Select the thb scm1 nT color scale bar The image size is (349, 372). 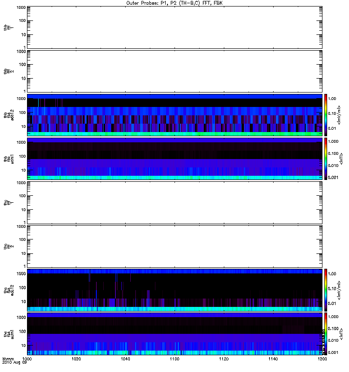pos(327,159)
